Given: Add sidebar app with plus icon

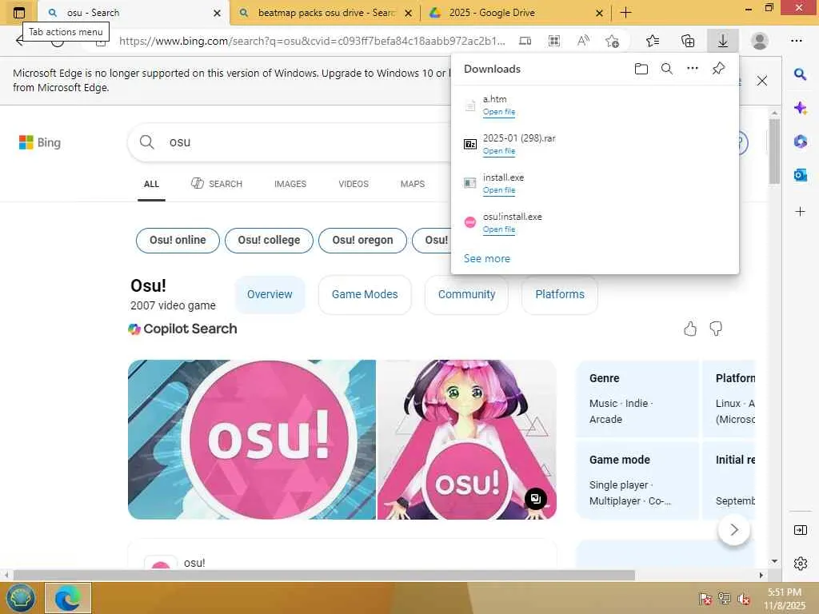Looking at the screenshot, I should tap(800, 211).
